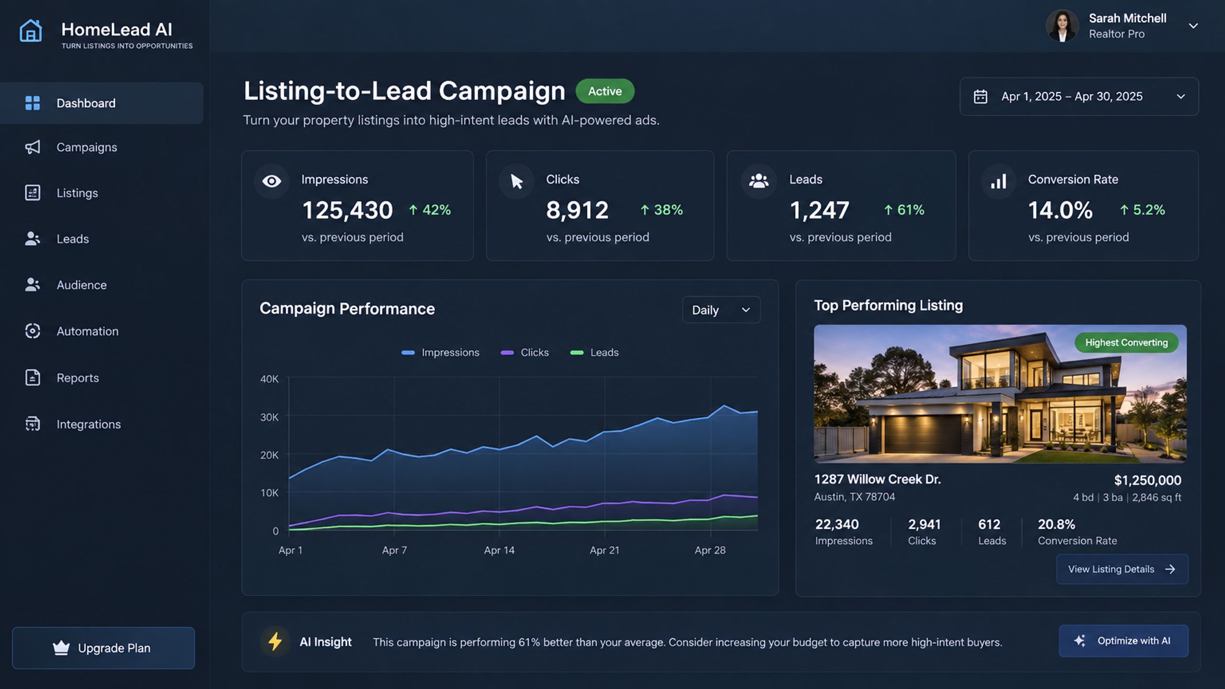This screenshot has width=1225, height=689.
Task: Click the Integrations icon in sidebar
Action: (x=33, y=423)
